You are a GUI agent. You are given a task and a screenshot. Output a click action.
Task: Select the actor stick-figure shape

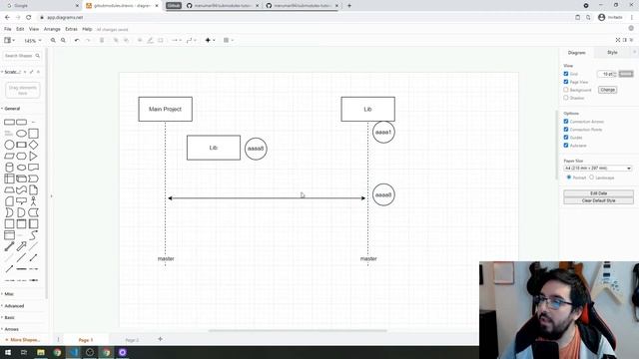(x=33, y=201)
